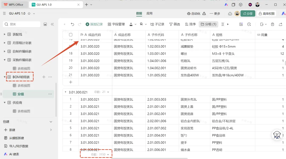Viewport: 286px width, 159px height.
Task: Apply the underlined A font color
Action: 131,24
